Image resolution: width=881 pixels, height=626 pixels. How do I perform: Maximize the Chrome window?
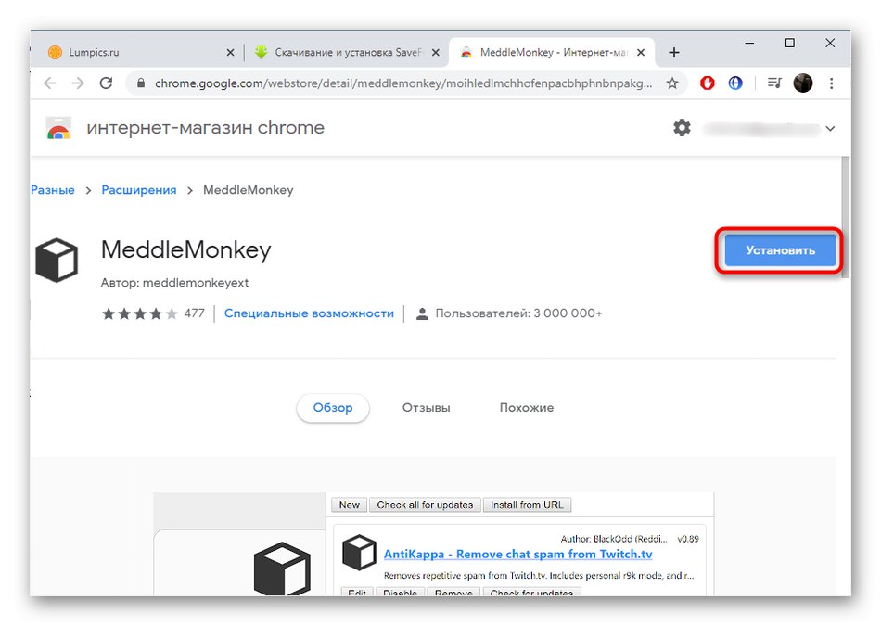pos(789,43)
